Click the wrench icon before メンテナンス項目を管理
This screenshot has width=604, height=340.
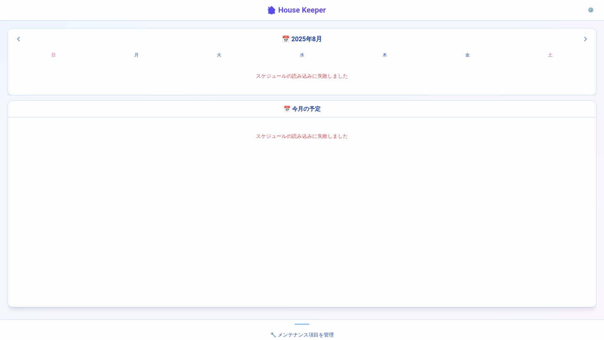pyautogui.click(x=273, y=335)
